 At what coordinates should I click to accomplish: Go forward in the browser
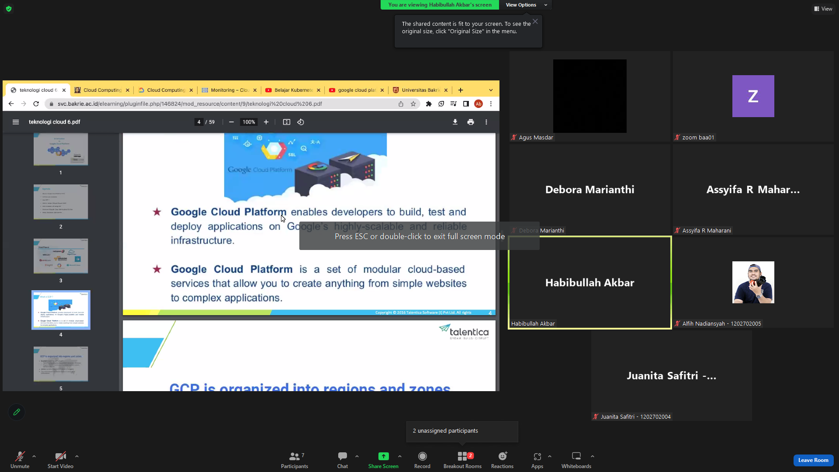[x=24, y=104]
